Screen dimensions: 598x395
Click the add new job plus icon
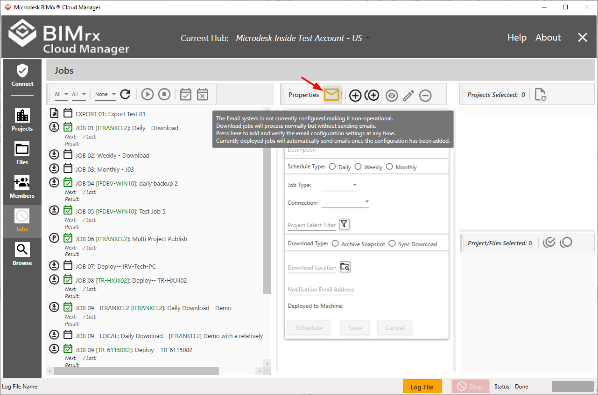pos(355,96)
